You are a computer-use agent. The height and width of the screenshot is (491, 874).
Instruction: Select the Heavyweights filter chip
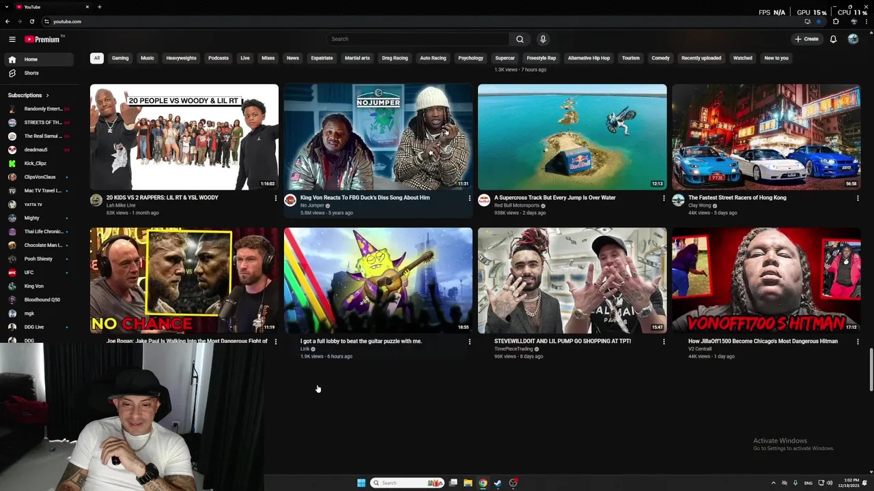[181, 58]
